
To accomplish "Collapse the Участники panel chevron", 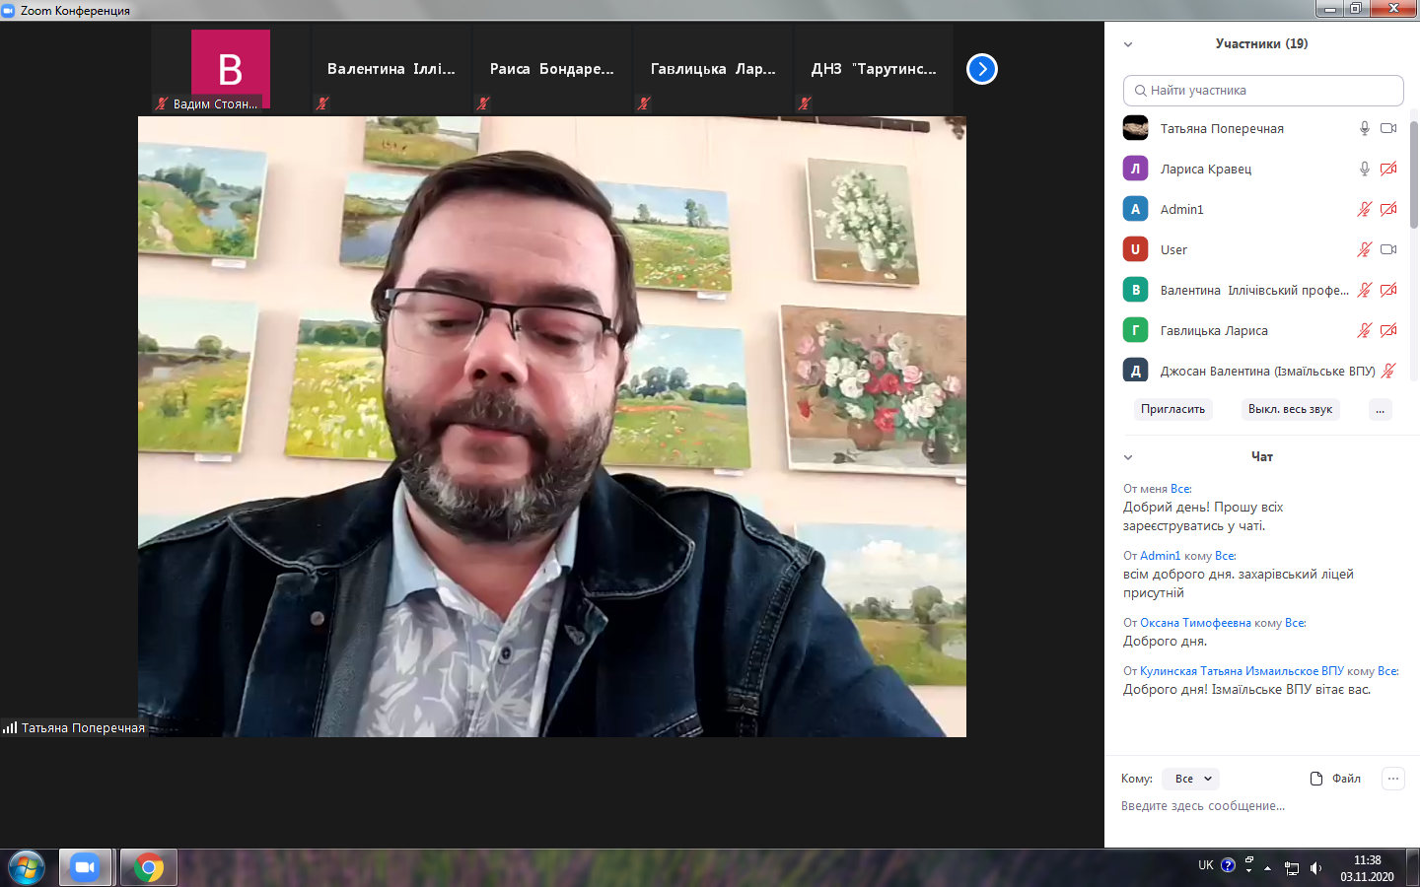I will point(1128,44).
